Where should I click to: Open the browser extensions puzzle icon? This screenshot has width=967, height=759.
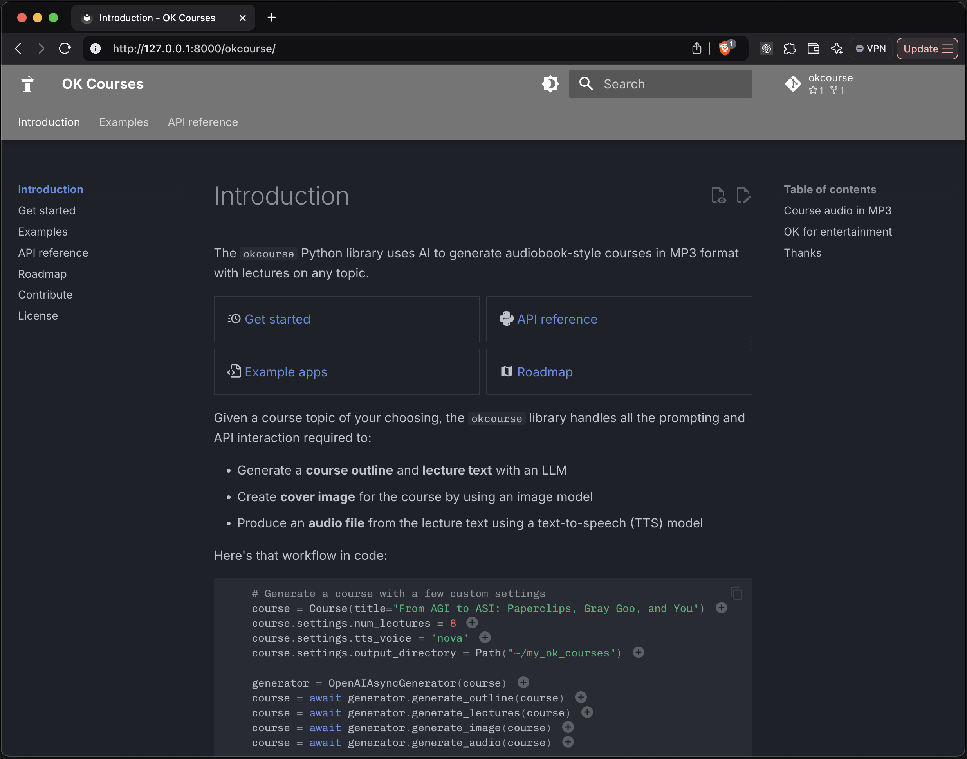coord(790,49)
